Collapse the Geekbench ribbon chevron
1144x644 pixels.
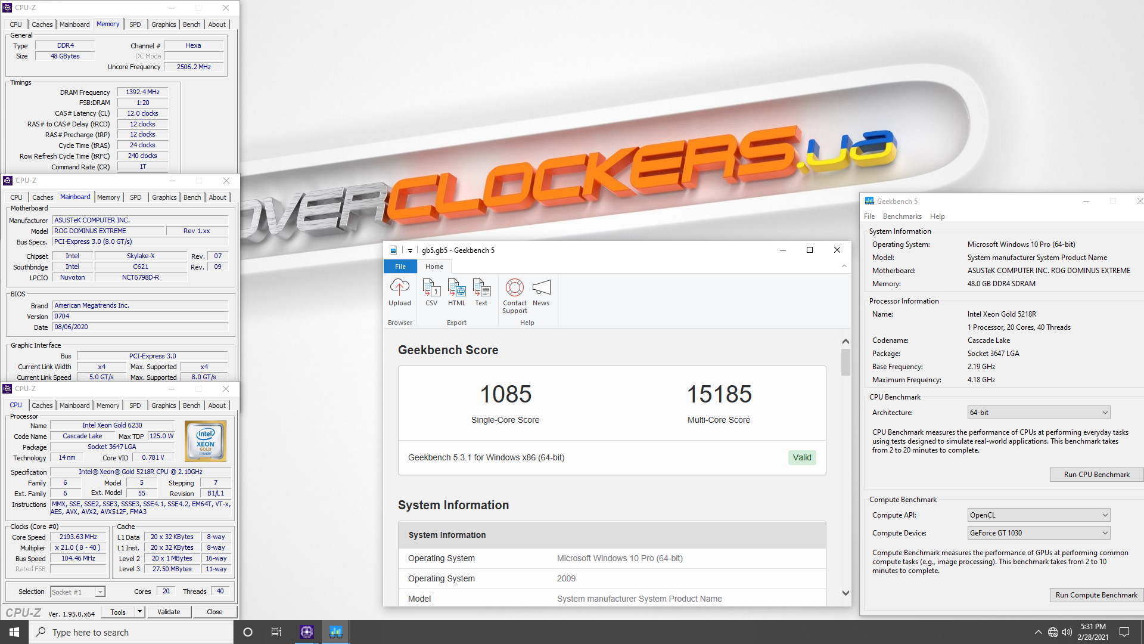click(x=844, y=267)
